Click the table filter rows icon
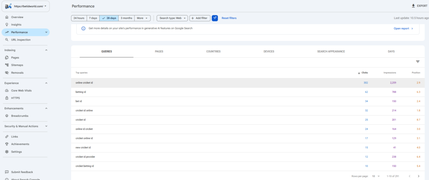 click(x=418, y=62)
